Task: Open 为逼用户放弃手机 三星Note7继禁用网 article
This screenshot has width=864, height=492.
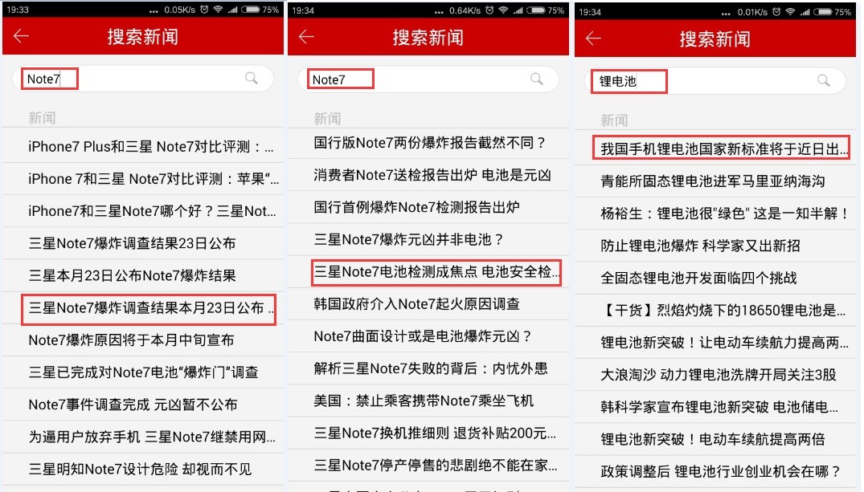Action: point(143,437)
